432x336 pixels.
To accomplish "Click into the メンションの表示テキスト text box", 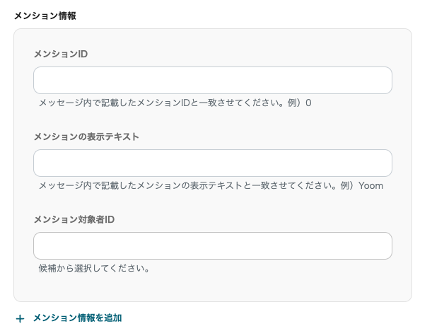I will (x=212, y=163).
